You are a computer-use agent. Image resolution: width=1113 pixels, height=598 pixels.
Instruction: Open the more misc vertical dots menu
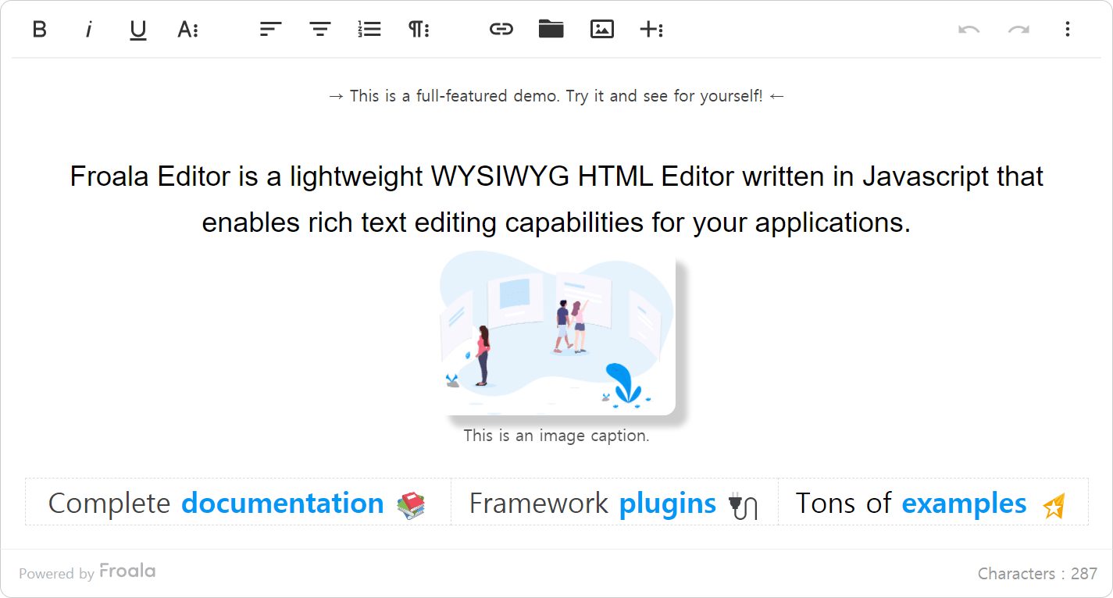click(1068, 30)
